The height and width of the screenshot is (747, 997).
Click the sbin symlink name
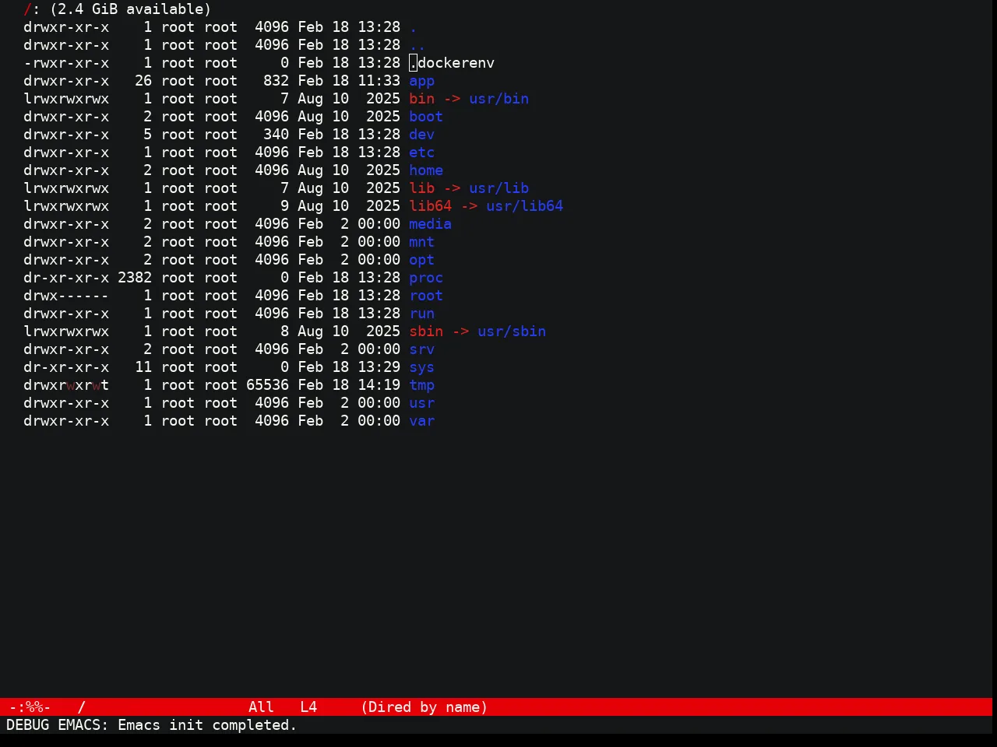click(x=426, y=331)
